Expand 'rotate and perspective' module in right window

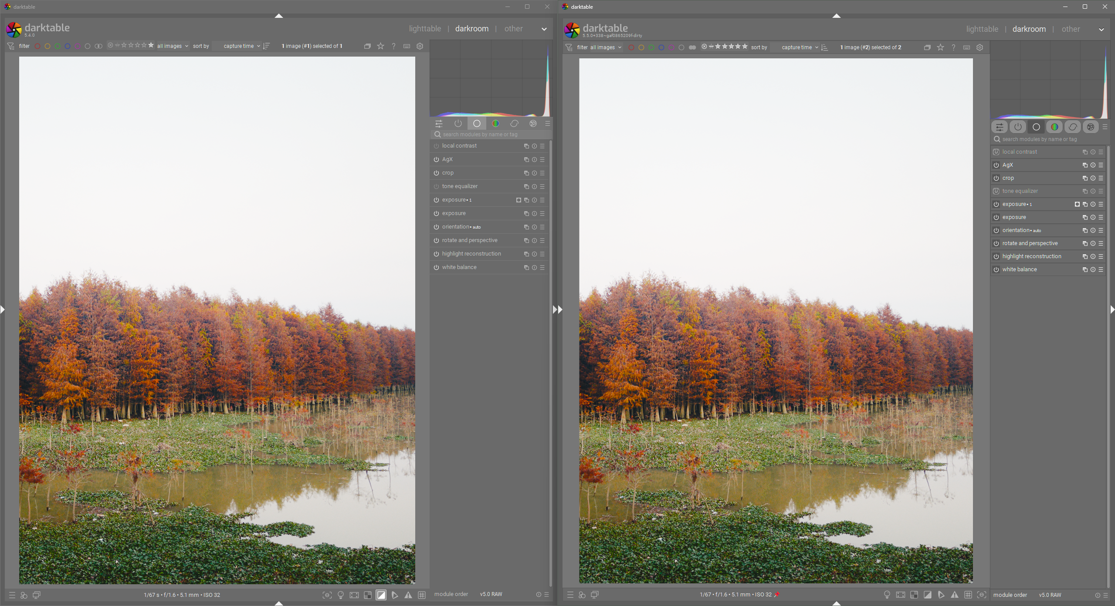click(1030, 243)
